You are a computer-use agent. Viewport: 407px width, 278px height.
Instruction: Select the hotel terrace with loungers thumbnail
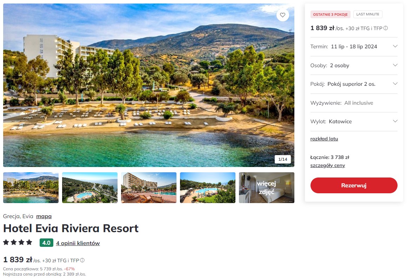pyautogui.click(x=149, y=188)
